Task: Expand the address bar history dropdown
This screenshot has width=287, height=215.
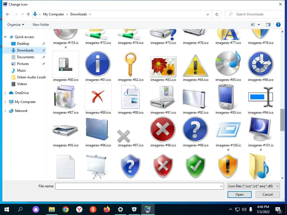Action: [x=208, y=15]
